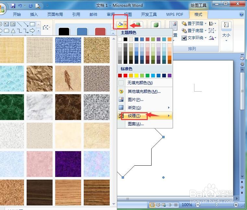Switch to the 引用 ribbon tab

[76, 15]
